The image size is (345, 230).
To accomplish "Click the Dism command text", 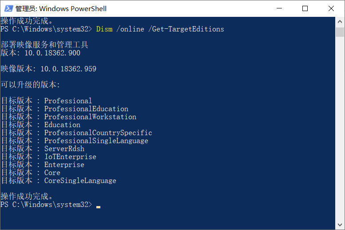I will tap(104, 29).
